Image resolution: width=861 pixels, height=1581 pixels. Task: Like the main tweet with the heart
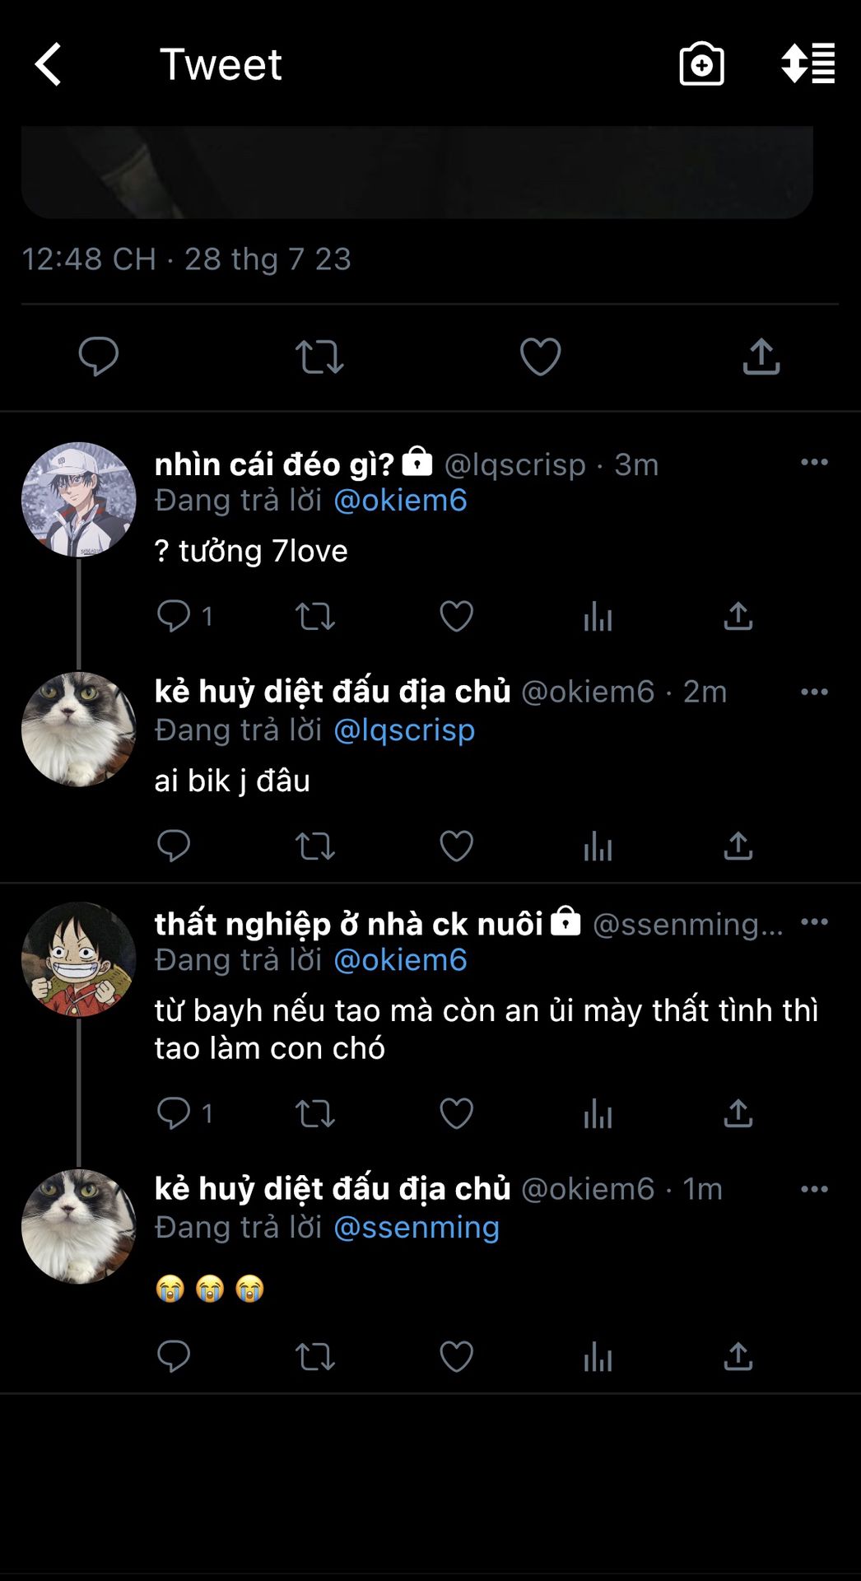coord(541,357)
